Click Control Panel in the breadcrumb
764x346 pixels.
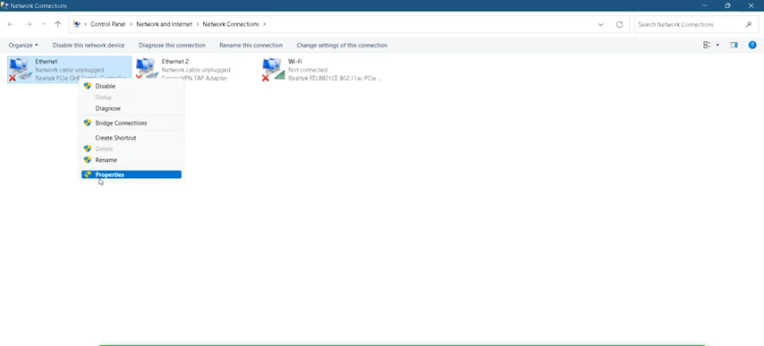click(x=108, y=24)
